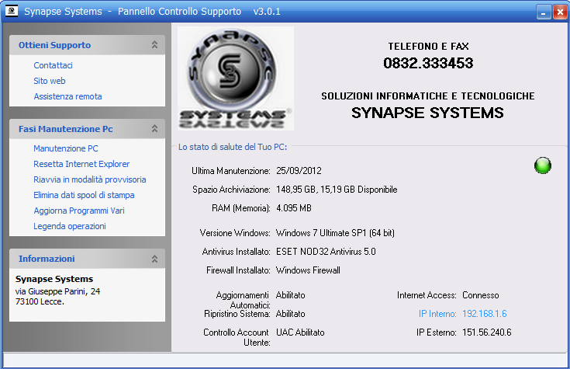Click the Windows Firewall value
Image resolution: width=570 pixels, height=369 pixels.
tap(309, 270)
